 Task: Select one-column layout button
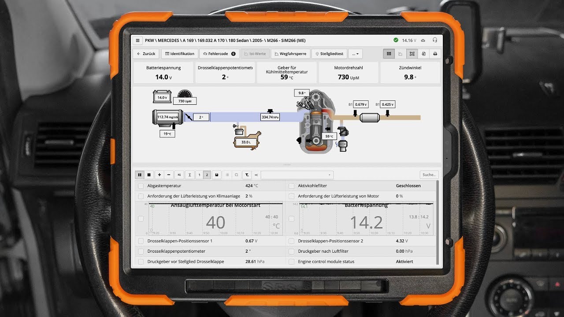tap(199, 175)
